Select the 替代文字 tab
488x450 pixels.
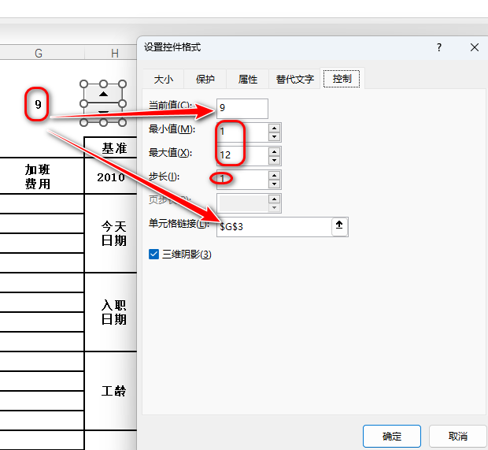(x=294, y=79)
